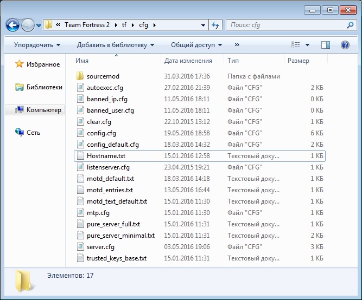Select Компьютер in navigation pane
This screenshot has height=300, width=362.
click(x=35, y=110)
